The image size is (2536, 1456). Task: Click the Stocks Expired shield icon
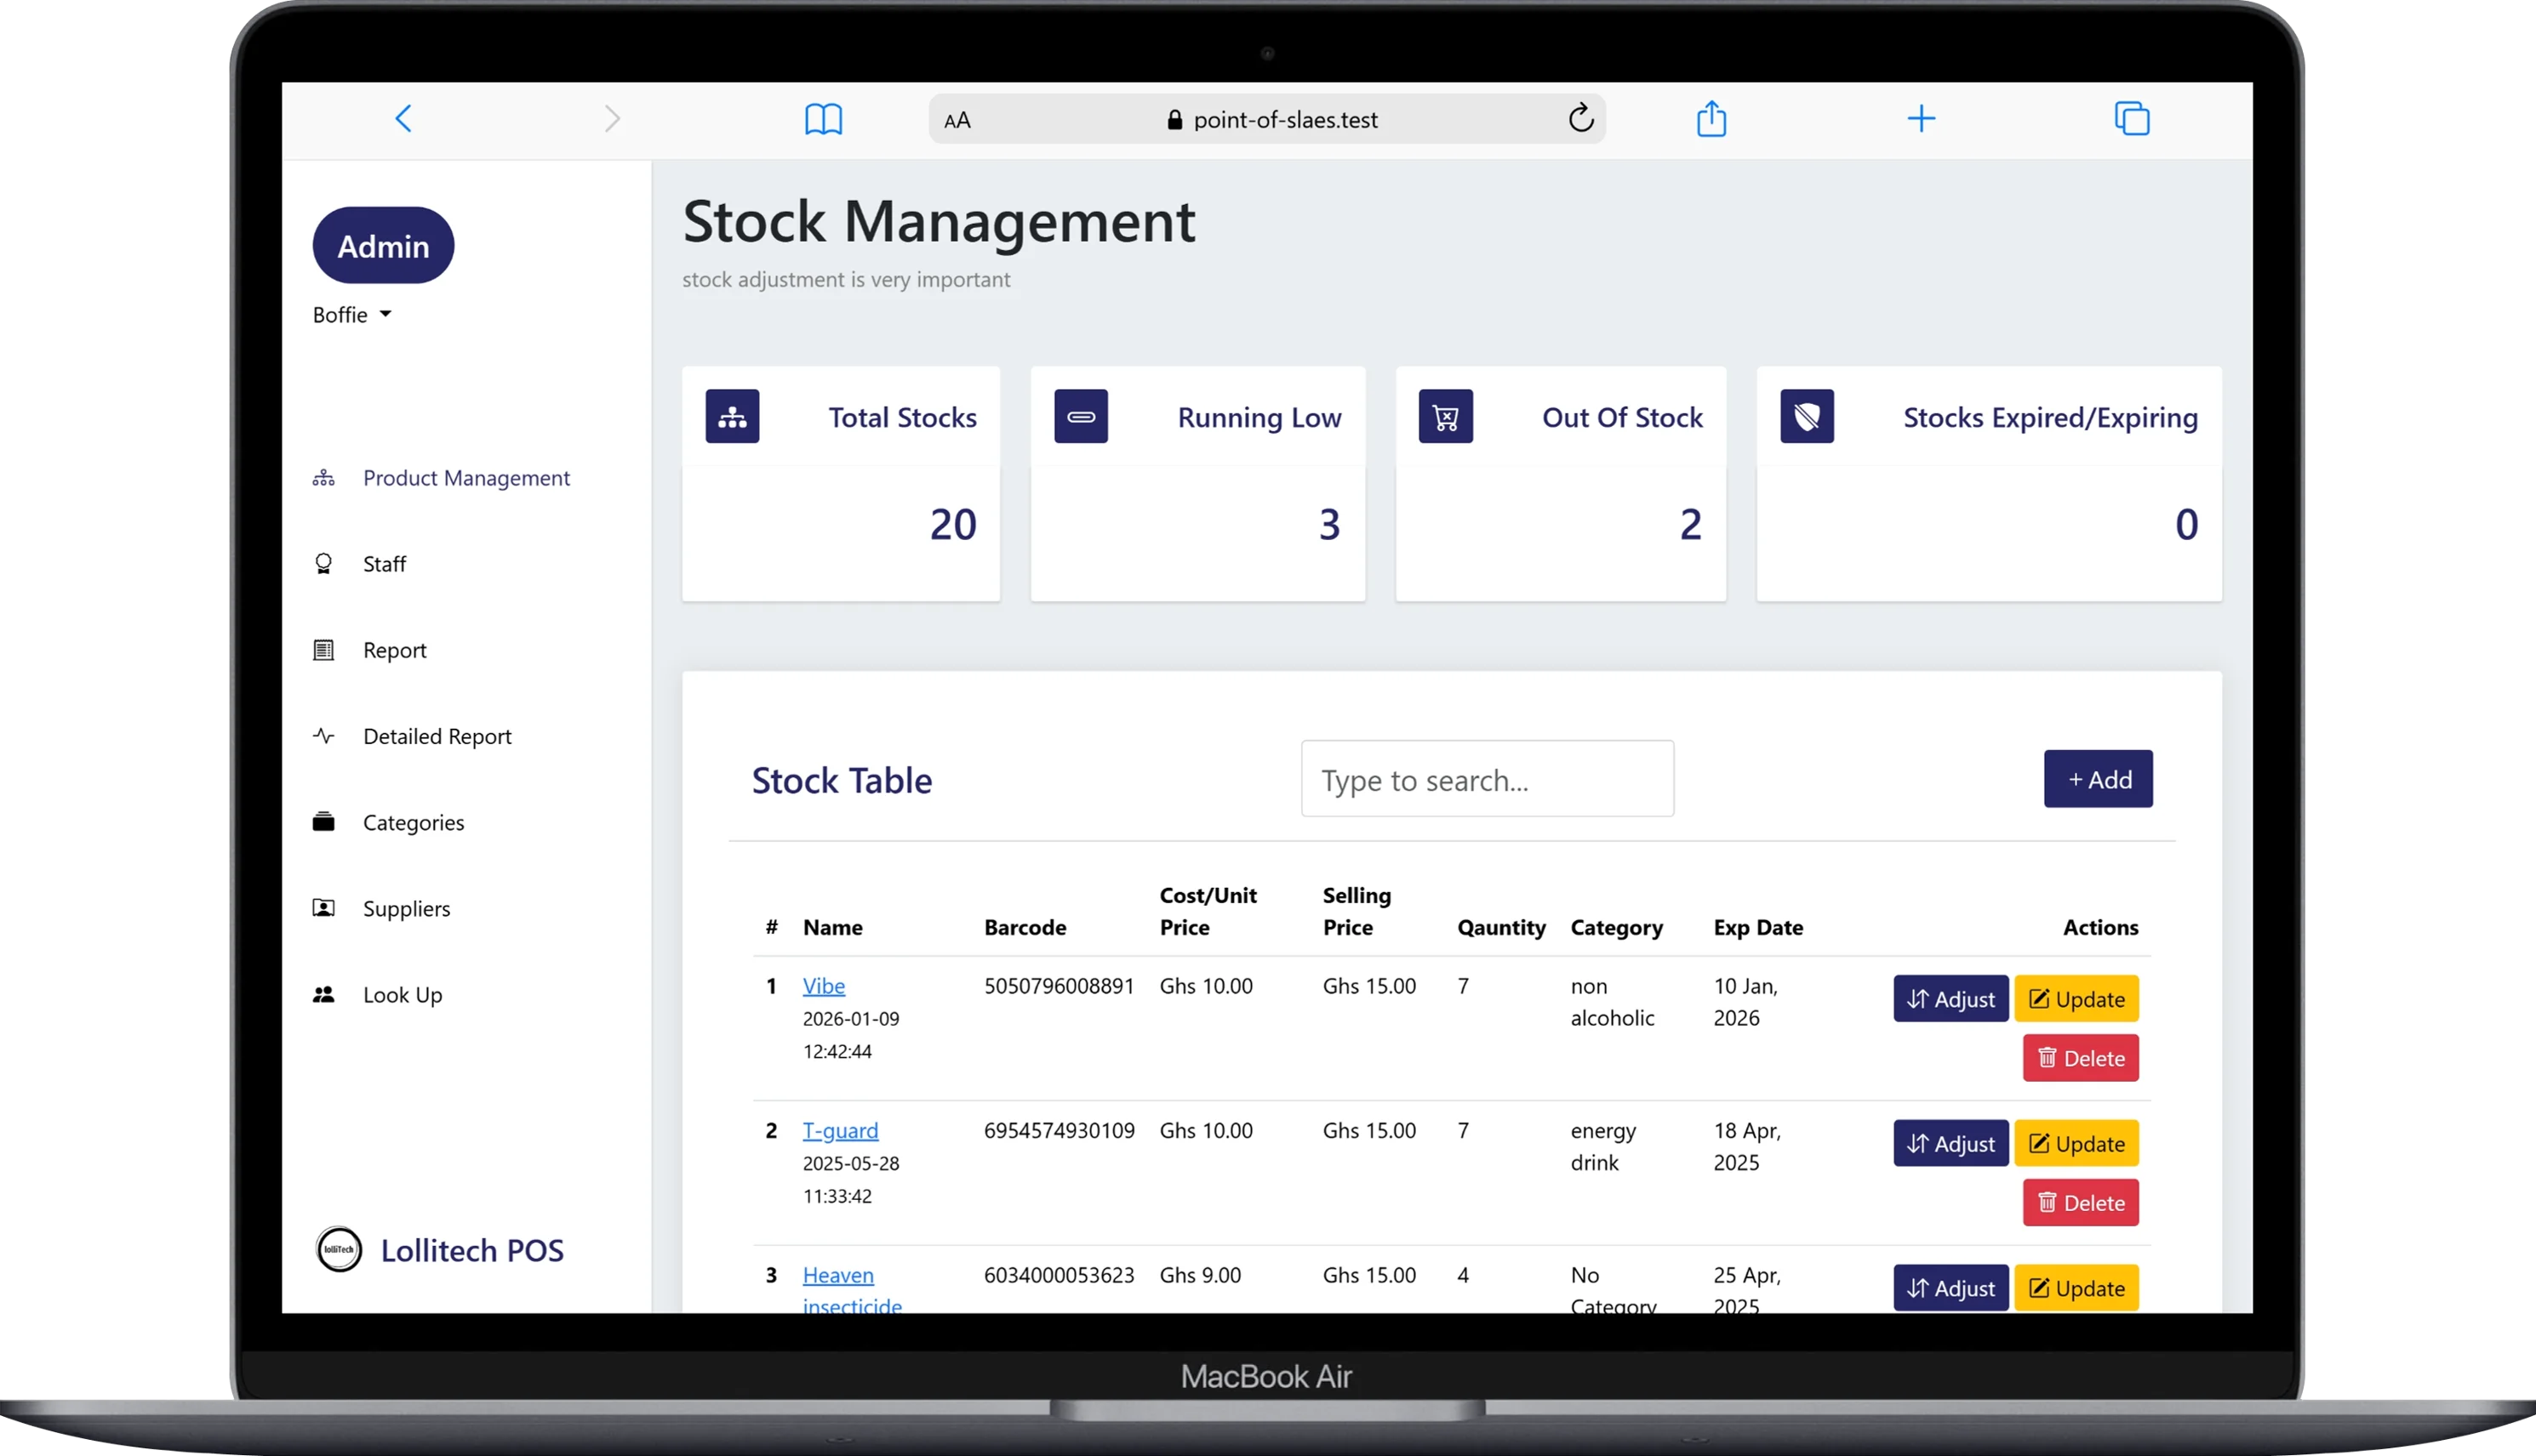tap(1807, 416)
